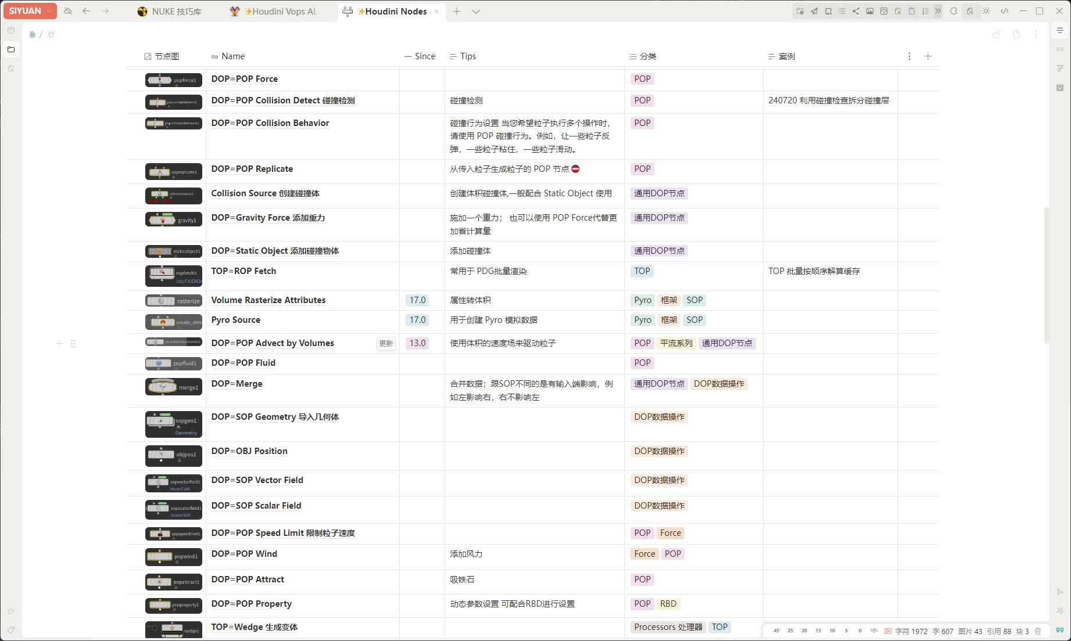This screenshot has height=641, width=1071.
Task: Open the file tree folder panel
Action: tap(11, 49)
